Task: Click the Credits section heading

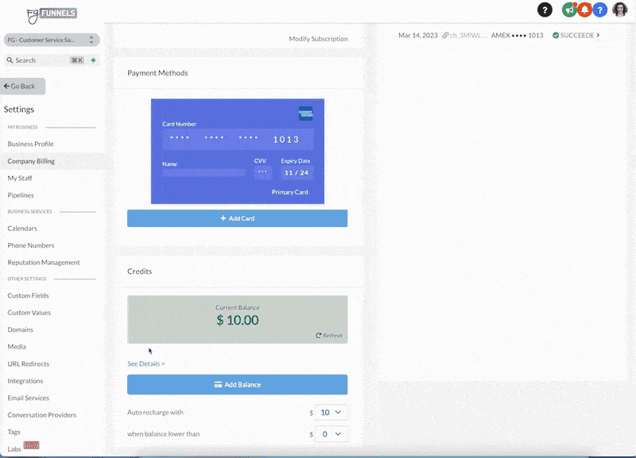Action: [x=140, y=271]
